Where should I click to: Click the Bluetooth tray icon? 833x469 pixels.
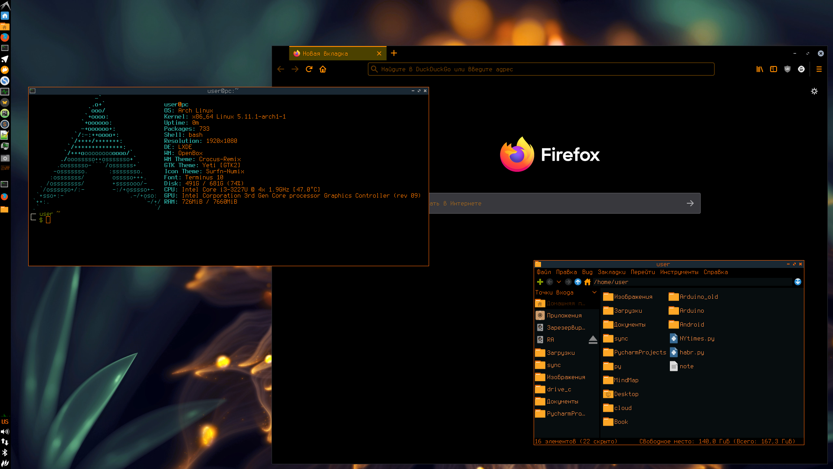[x=5, y=452]
